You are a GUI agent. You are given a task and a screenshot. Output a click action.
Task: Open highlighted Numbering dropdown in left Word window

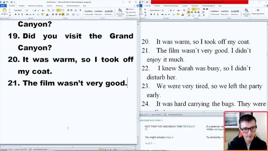(x=60, y=10)
